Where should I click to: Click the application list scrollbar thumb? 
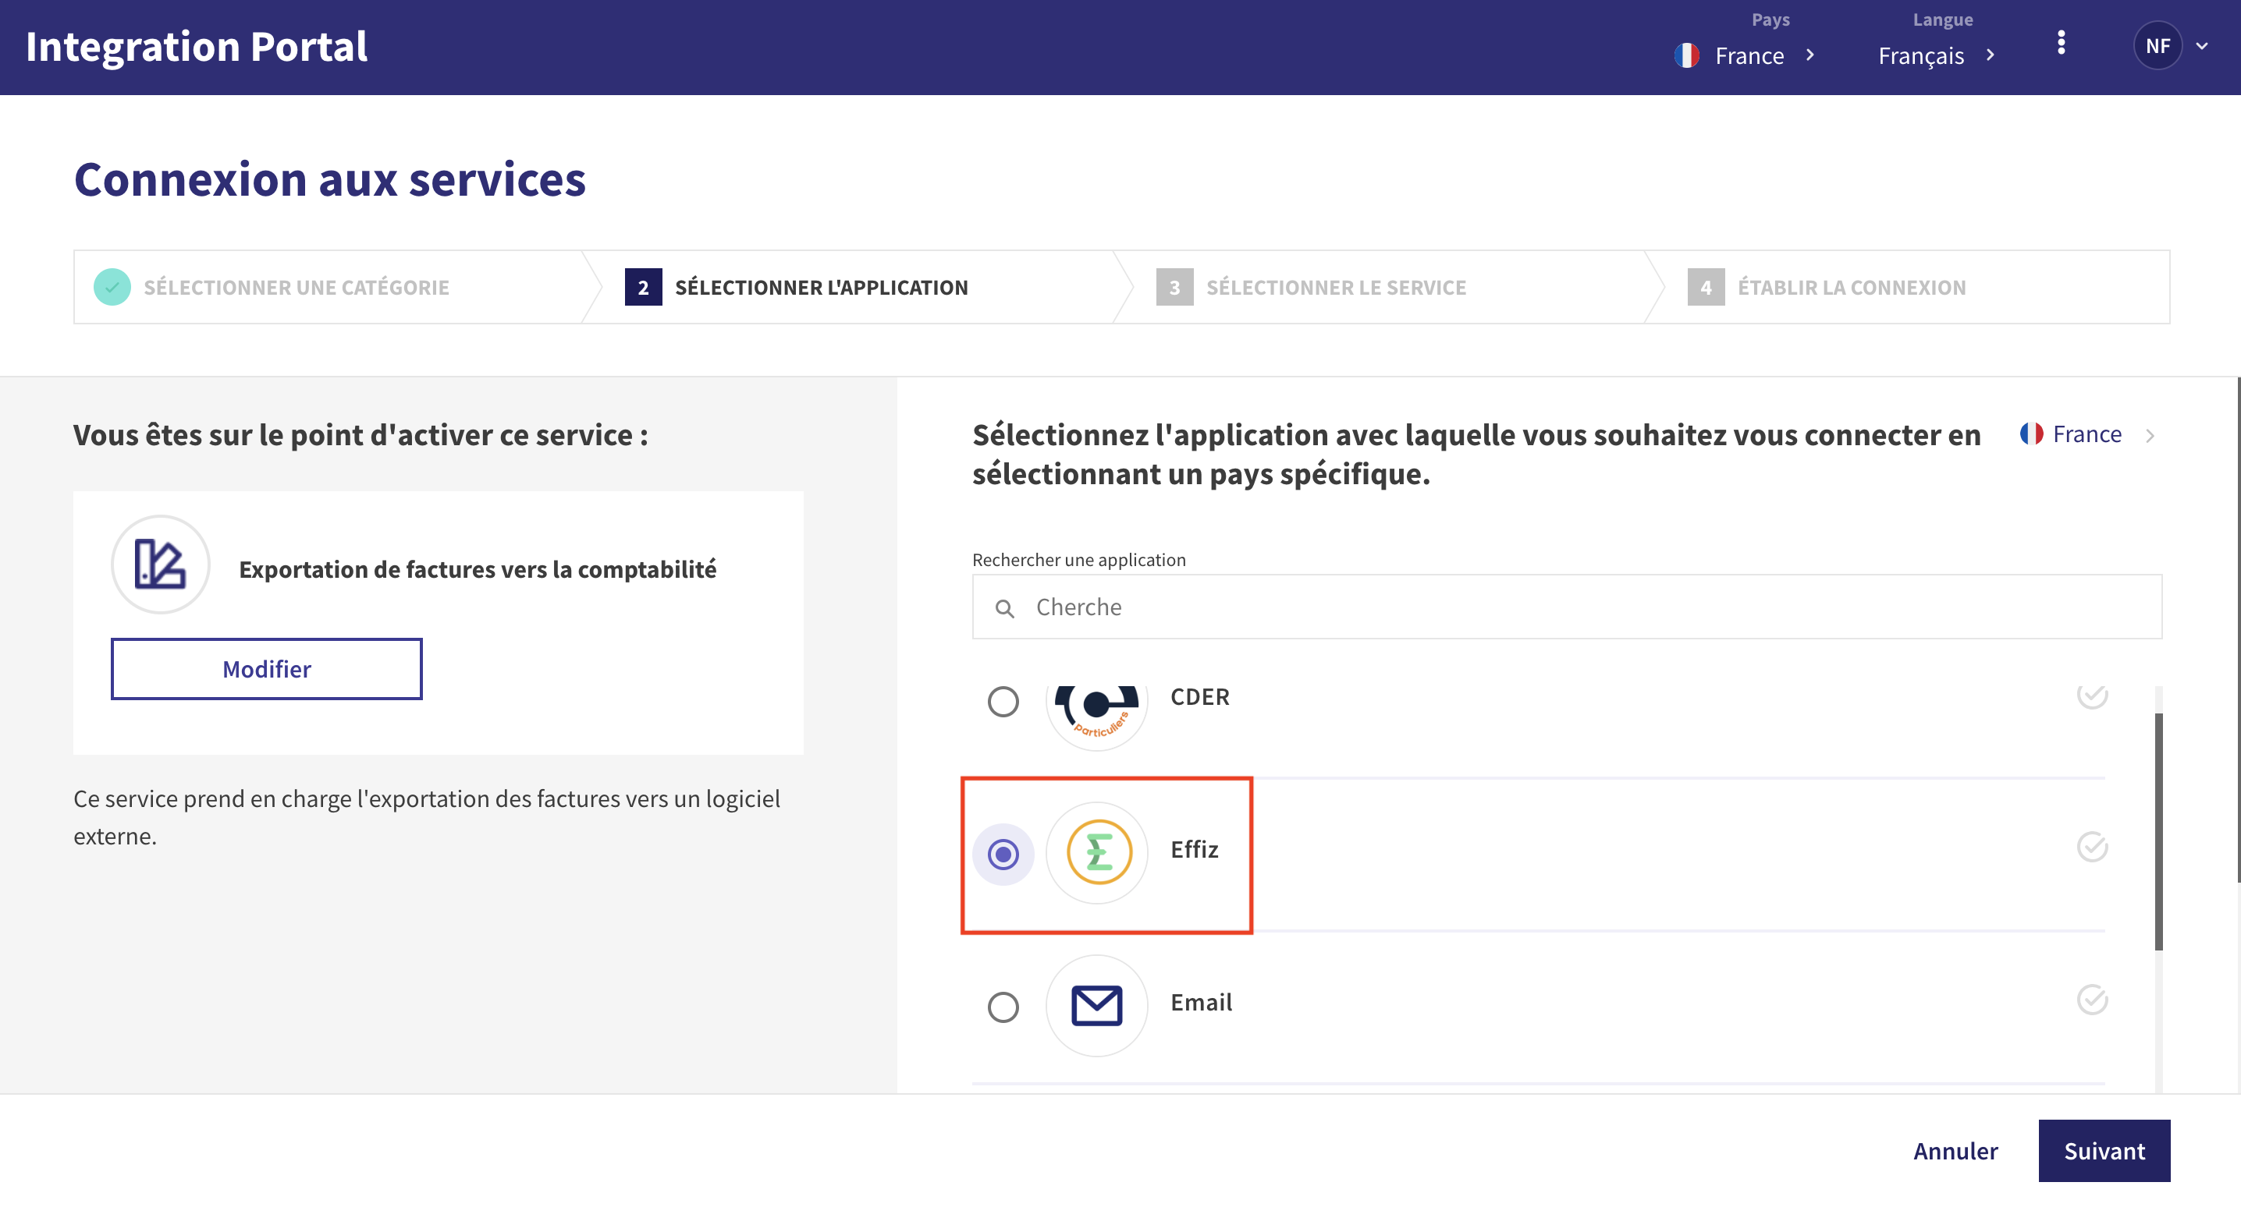2158,830
